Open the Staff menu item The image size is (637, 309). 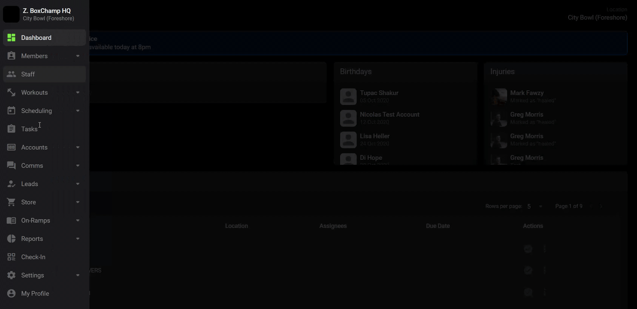[45, 74]
